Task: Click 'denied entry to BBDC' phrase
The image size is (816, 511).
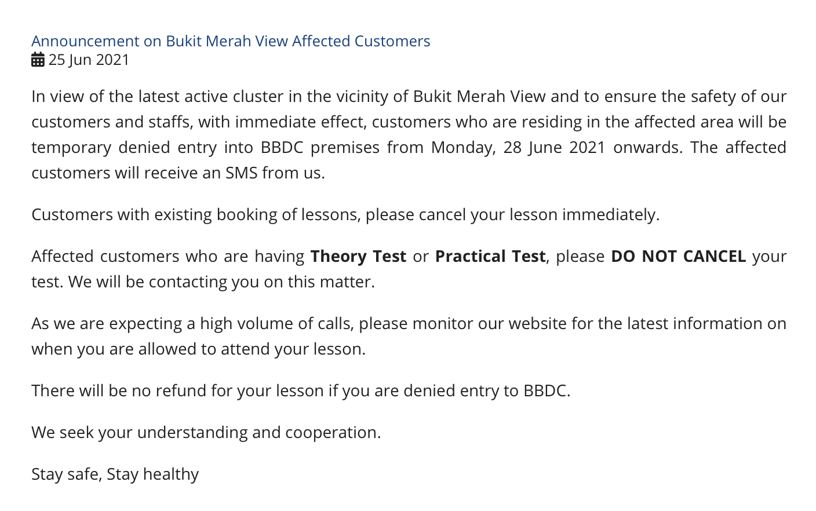Action: 487,390
